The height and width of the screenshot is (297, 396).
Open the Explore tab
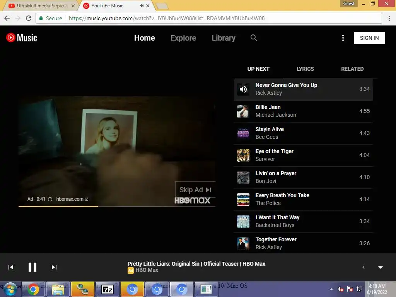pyautogui.click(x=183, y=38)
